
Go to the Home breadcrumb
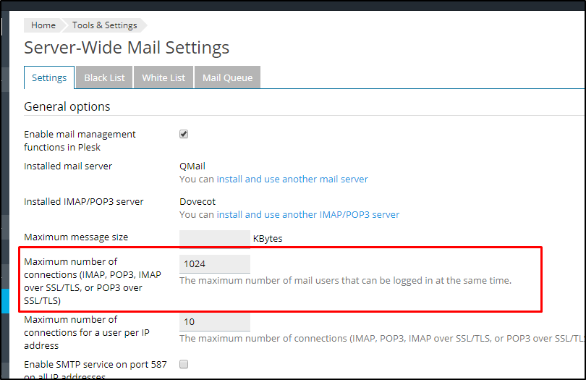click(43, 25)
